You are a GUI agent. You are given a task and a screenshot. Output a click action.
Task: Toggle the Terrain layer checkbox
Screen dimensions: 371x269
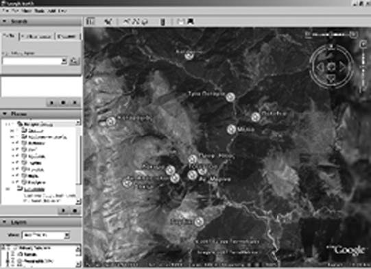pos(13,255)
